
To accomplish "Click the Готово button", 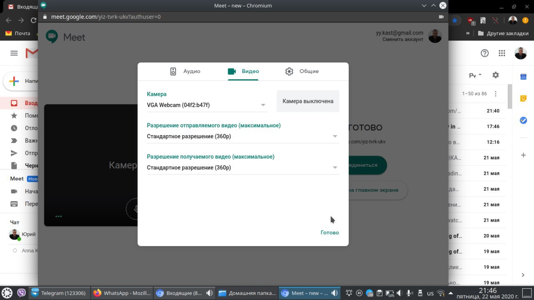I will click(330, 232).
